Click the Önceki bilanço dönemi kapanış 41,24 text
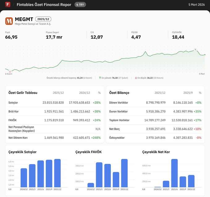The image size is (210, 197). tap(69, 78)
